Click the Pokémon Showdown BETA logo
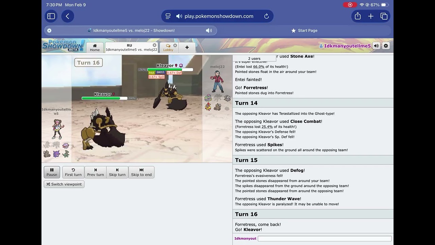The width and height of the screenshot is (435, 245). [64, 46]
